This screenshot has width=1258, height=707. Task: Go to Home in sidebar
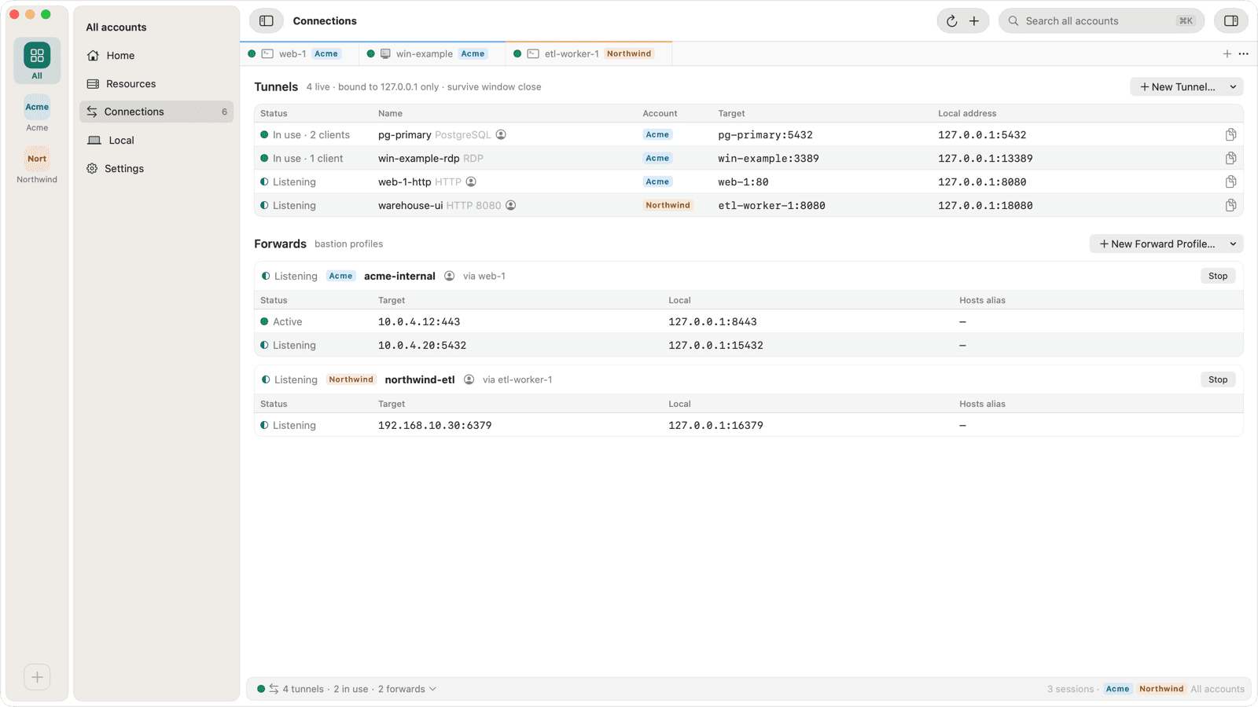click(156, 56)
